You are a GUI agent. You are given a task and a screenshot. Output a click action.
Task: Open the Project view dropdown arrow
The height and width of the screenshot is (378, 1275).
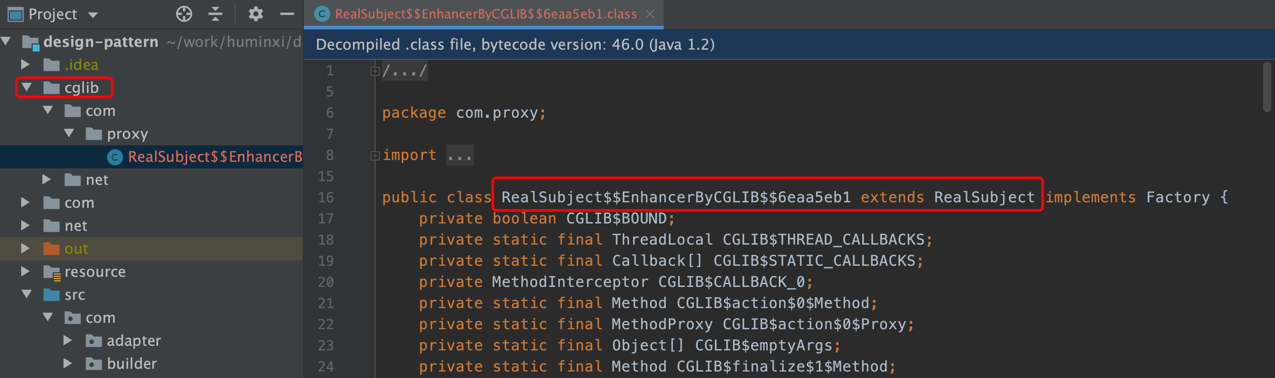(93, 15)
